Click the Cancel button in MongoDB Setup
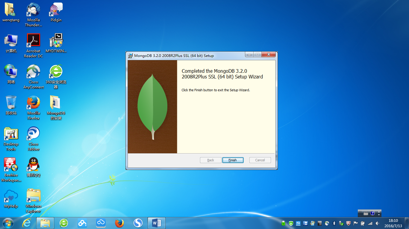The image size is (409, 229). point(260,160)
